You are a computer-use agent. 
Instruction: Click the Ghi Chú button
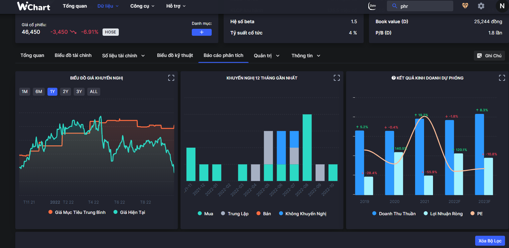coord(489,56)
